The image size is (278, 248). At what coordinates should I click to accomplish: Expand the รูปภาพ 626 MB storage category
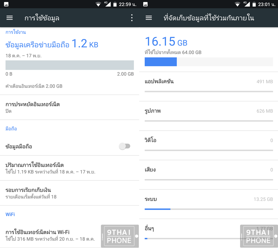[x=209, y=116]
